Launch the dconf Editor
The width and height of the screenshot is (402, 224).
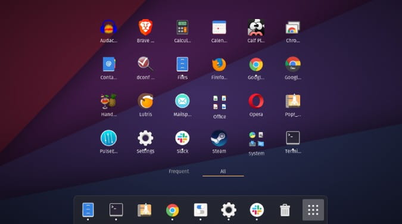[x=145, y=64]
